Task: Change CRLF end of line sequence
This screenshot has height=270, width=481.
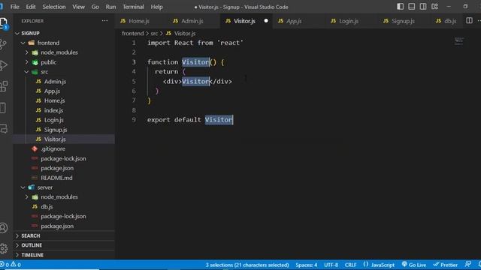Action: [x=351, y=265]
